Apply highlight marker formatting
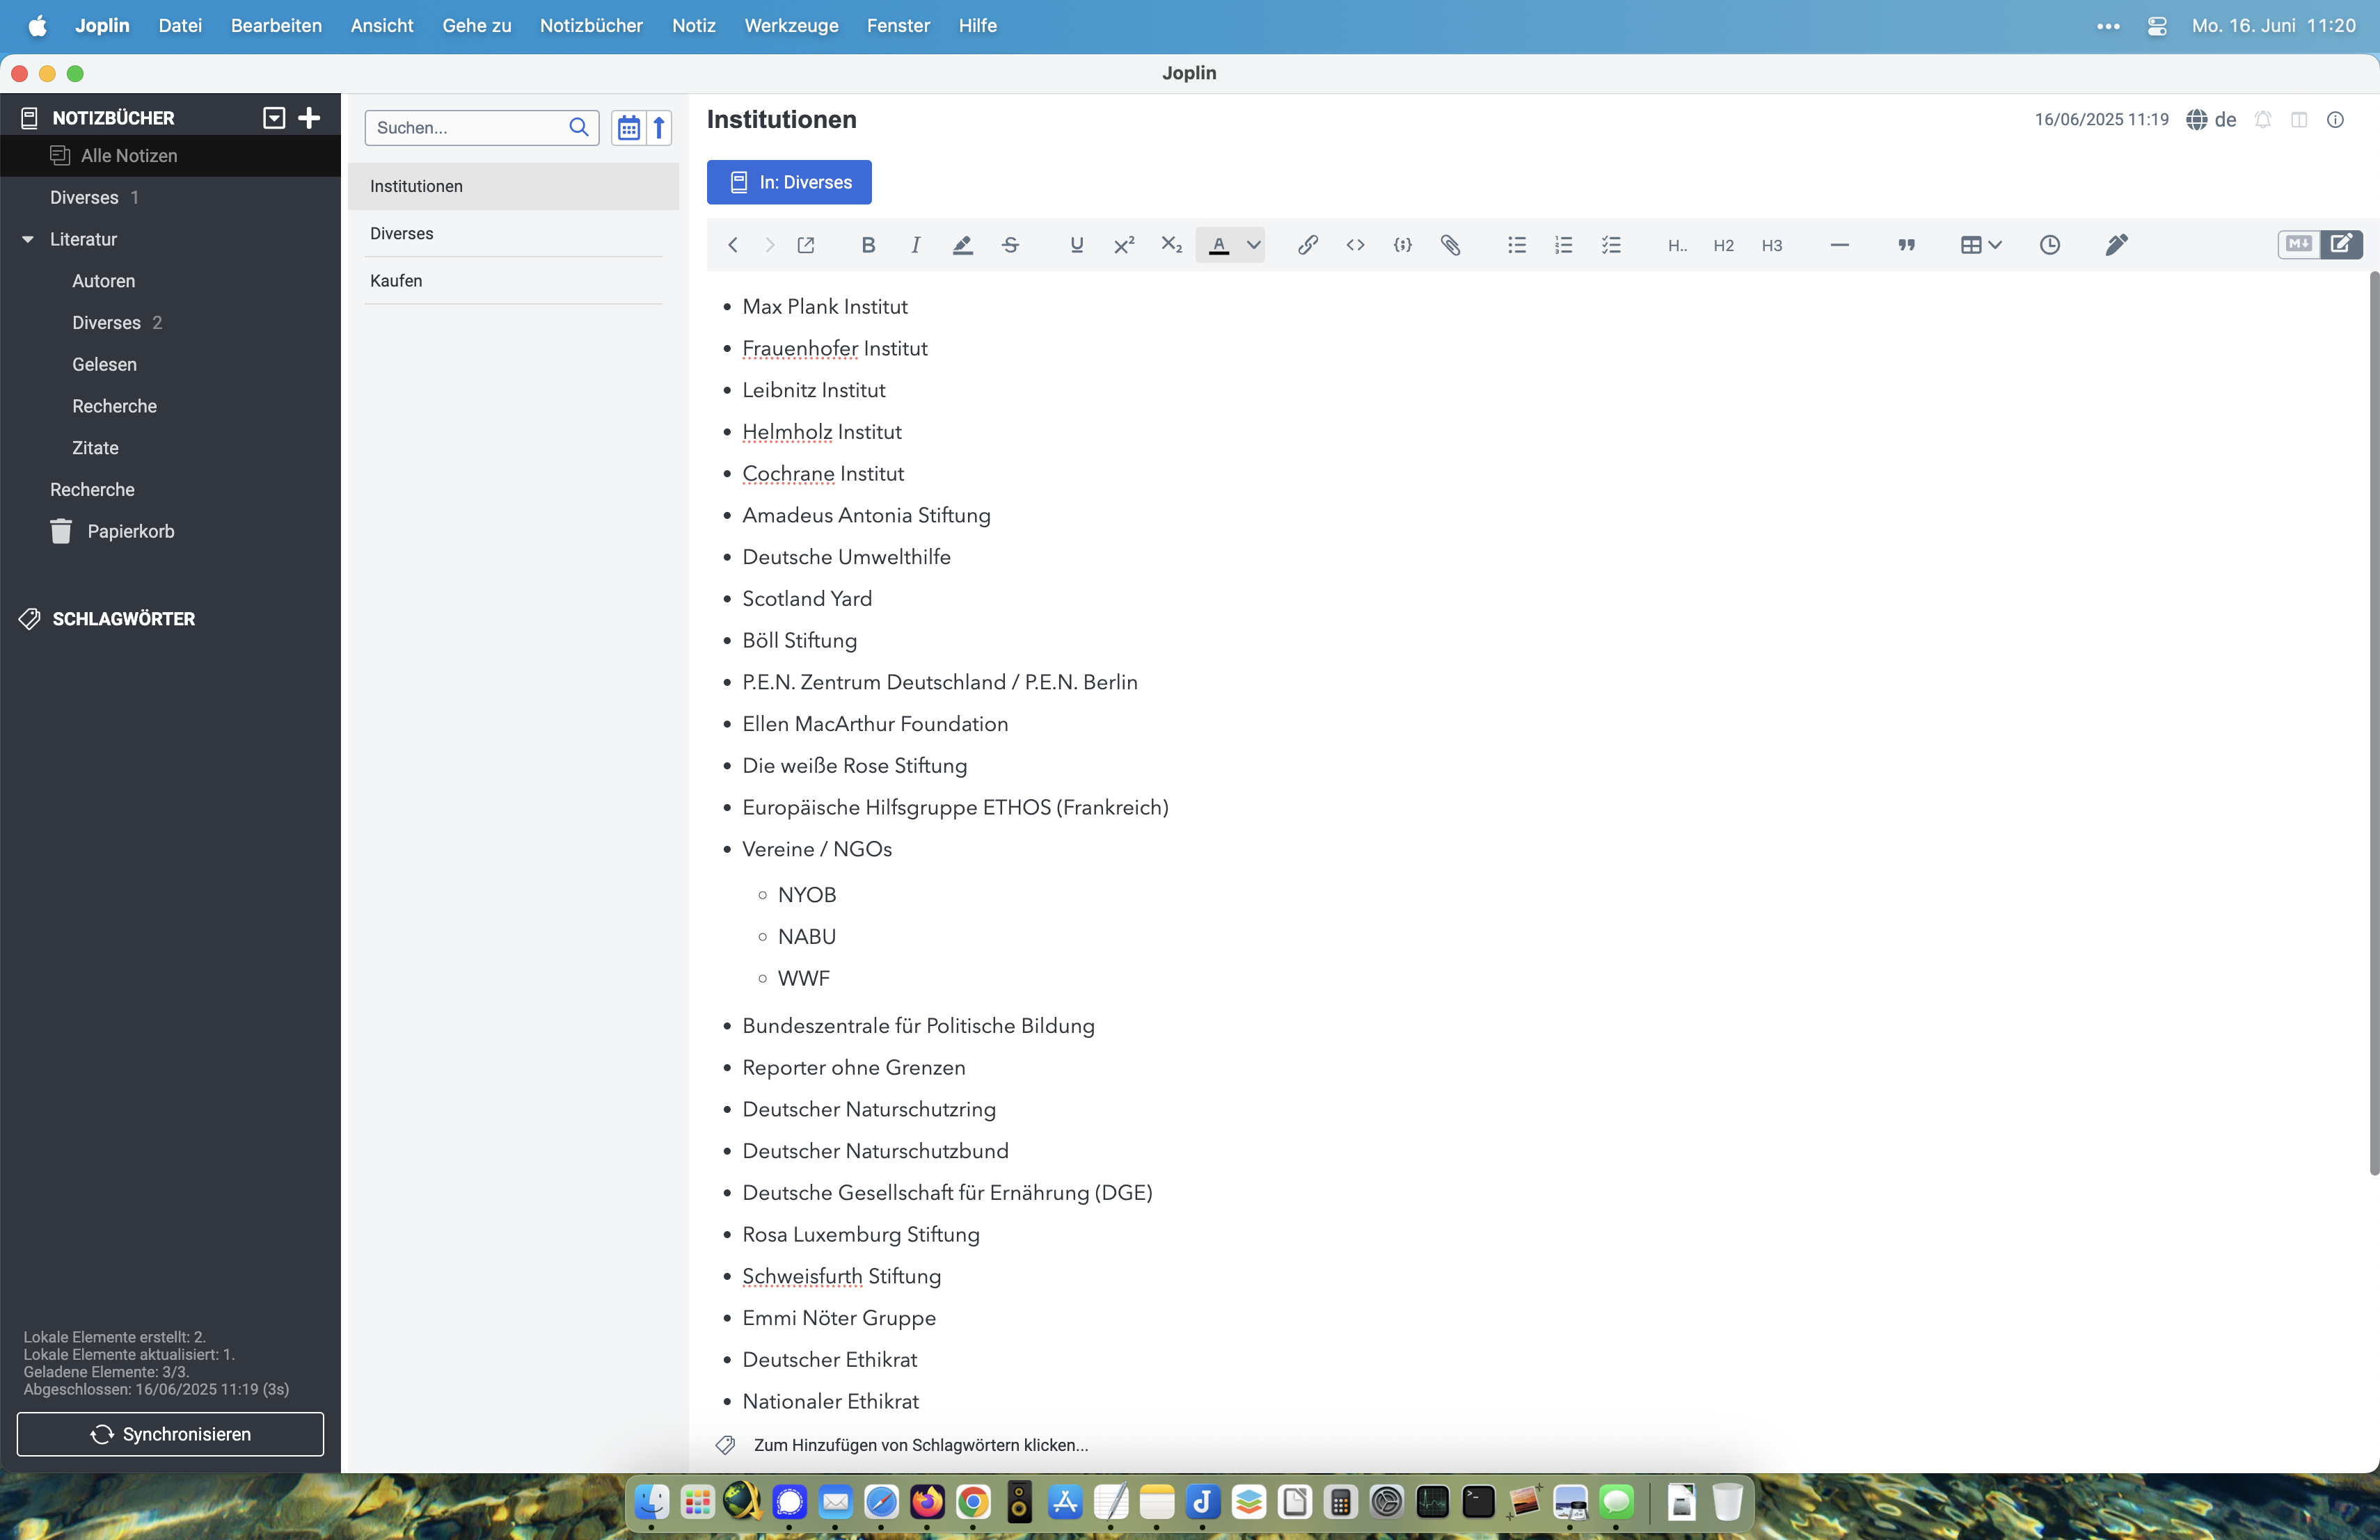2380x1540 pixels. pos(962,245)
